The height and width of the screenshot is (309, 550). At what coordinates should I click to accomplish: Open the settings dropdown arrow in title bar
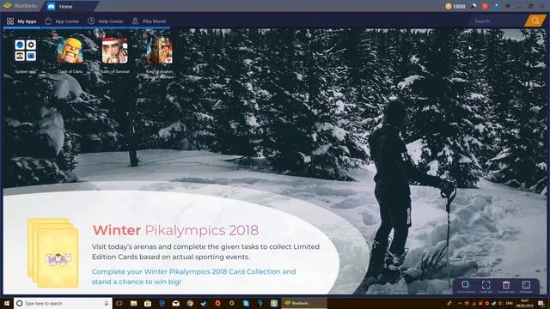point(508,6)
